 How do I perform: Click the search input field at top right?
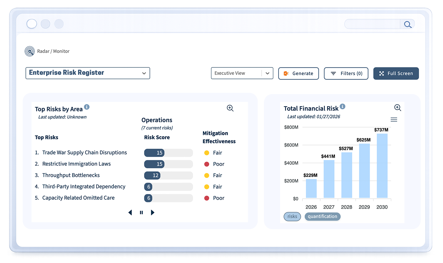point(371,24)
